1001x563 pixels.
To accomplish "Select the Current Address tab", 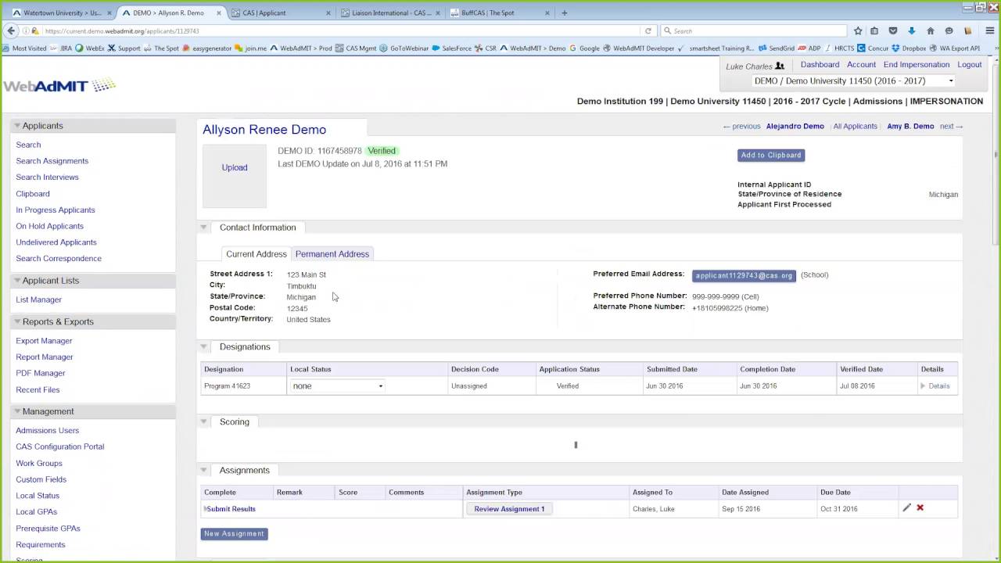I will point(257,253).
